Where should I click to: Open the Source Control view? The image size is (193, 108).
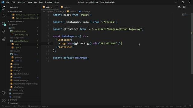tap(4, 23)
